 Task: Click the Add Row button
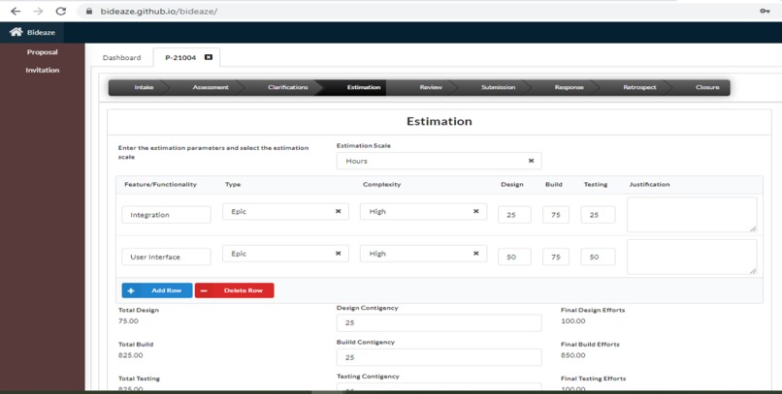click(157, 290)
